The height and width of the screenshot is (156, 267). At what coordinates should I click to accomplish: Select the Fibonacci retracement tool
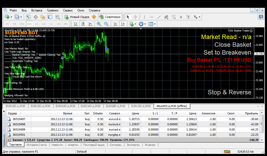pyautogui.click(x=173, y=17)
